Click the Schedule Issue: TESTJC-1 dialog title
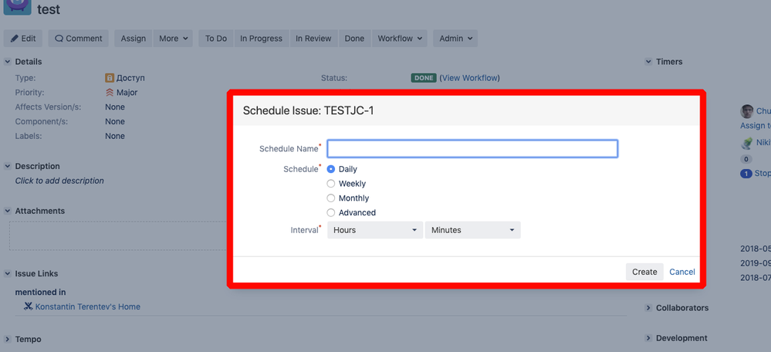The height and width of the screenshot is (352, 771). (x=308, y=110)
